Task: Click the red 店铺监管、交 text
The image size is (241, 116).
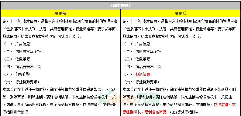Action: [225, 104]
